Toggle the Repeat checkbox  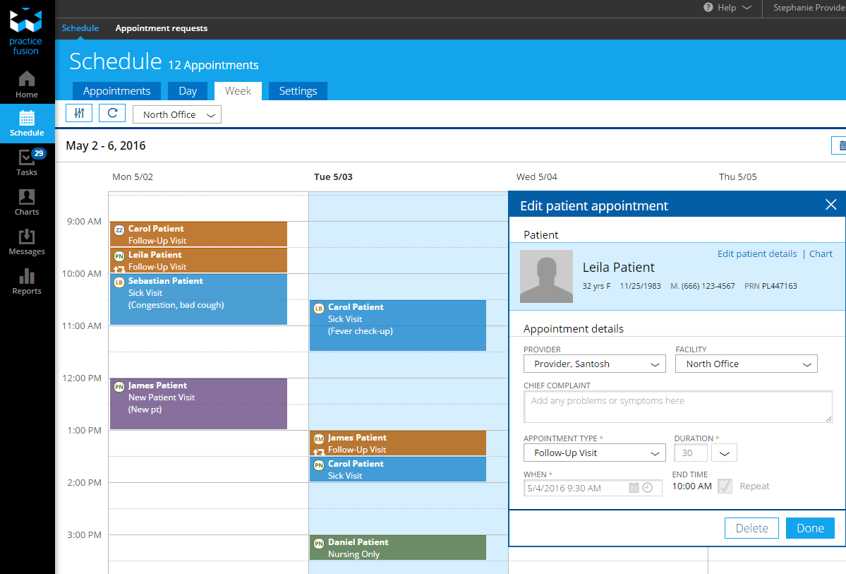click(x=725, y=486)
